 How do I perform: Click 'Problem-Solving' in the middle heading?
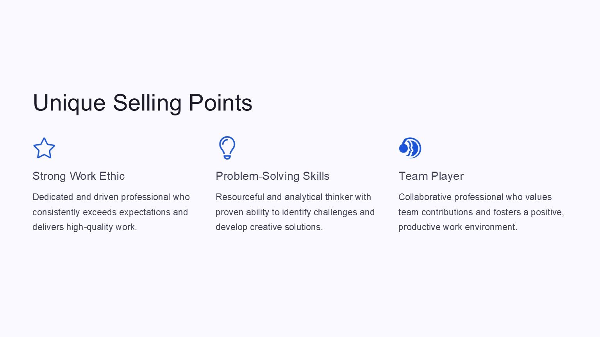pyautogui.click(x=257, y=176)
